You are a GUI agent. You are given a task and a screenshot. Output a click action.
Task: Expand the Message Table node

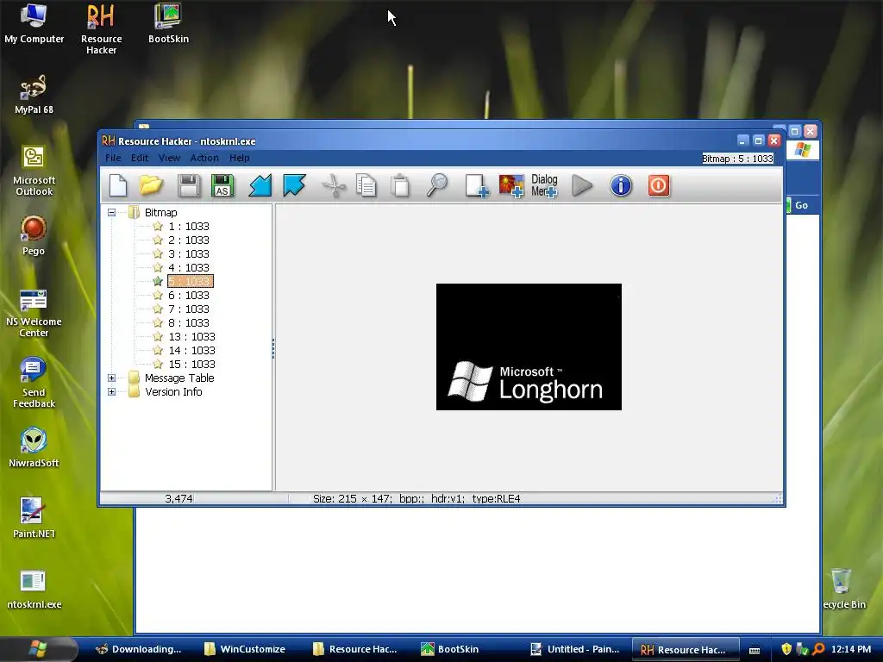(x=111, y=378)
